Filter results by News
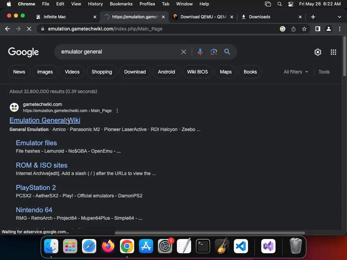Viewport: 347px width, 260px height. coord(19,72)
